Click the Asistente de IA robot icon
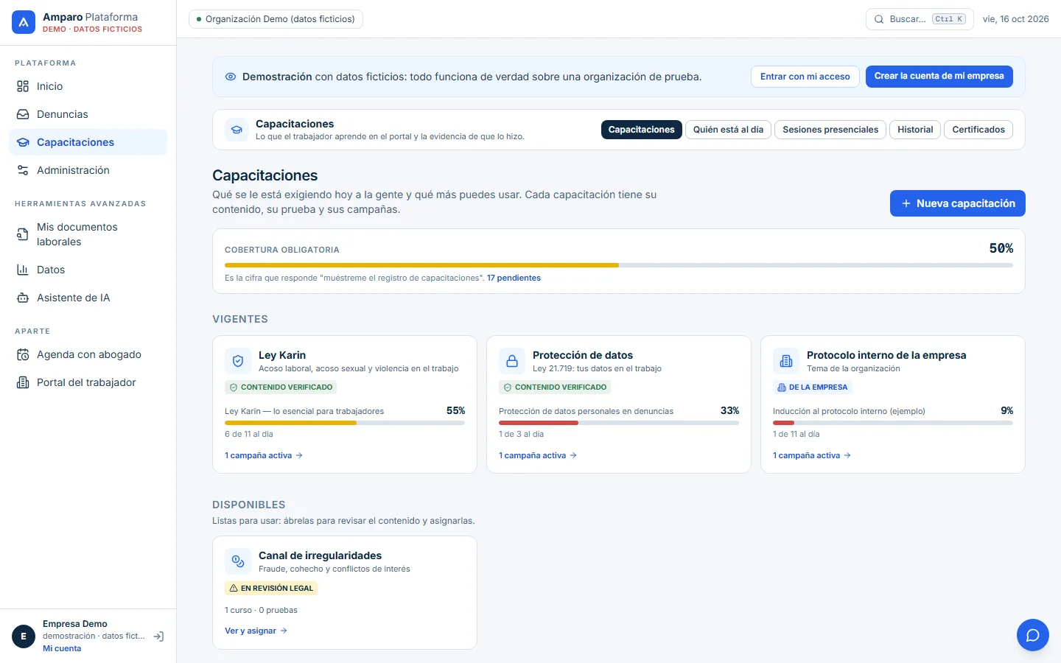This screenshot has height=663, width=1061. click(23, 298)
